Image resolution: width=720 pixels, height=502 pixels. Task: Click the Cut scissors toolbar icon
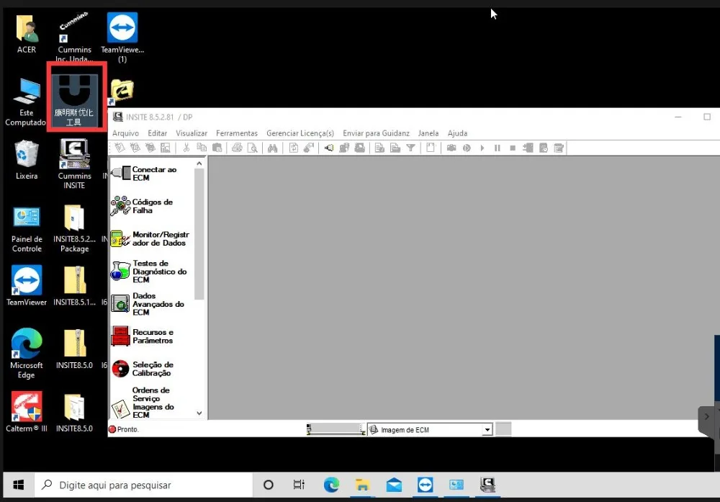[186, 148]
